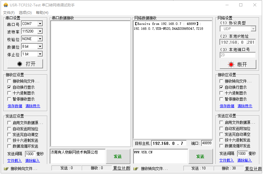This screenshot has width=263, height=174.
Task: Click serial-side 清除输入 link
Action: (32, 161)
